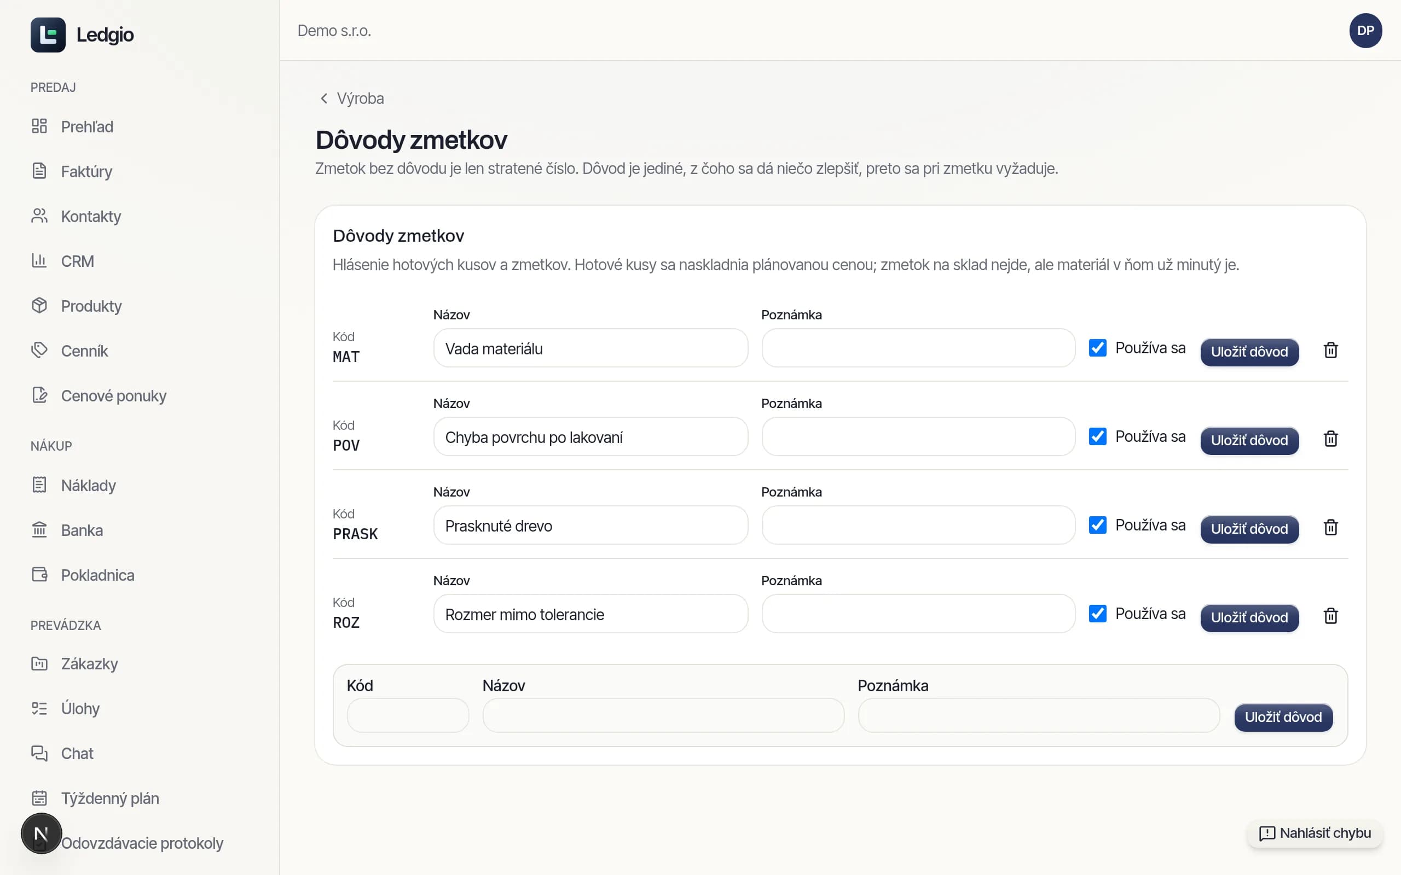Image resolution: width=1401 pixels, height=875 pixels.
Task: Delete the MAT reason with trash icon
Action: click(x=1330, y=350)
